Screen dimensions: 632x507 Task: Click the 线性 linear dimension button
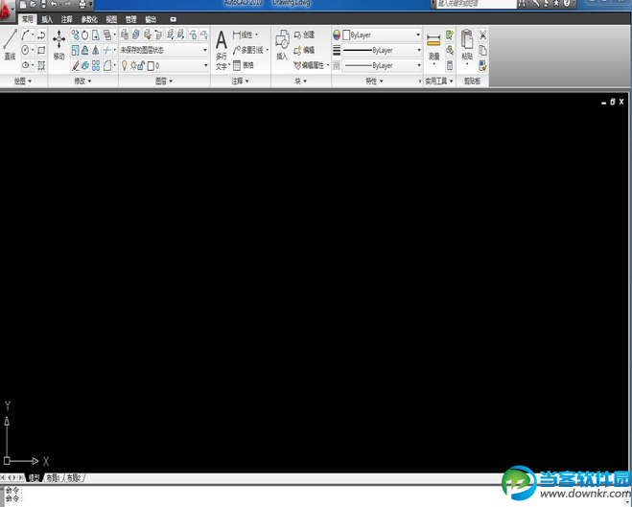click(246, 35)
